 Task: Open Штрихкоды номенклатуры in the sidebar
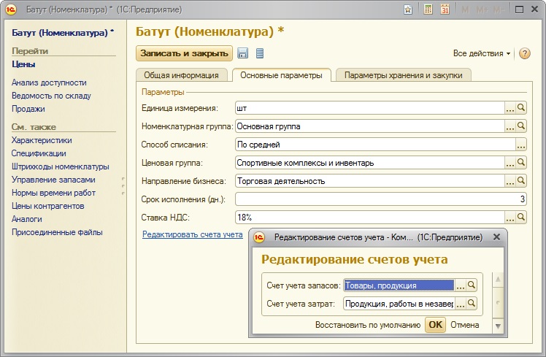click(60, 166)
